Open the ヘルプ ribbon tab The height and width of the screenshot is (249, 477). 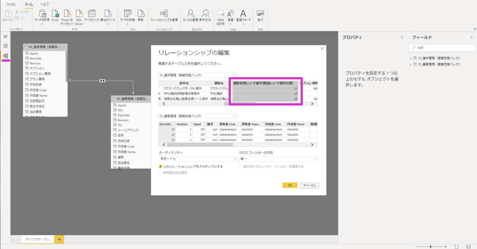[x=45, y=4]
